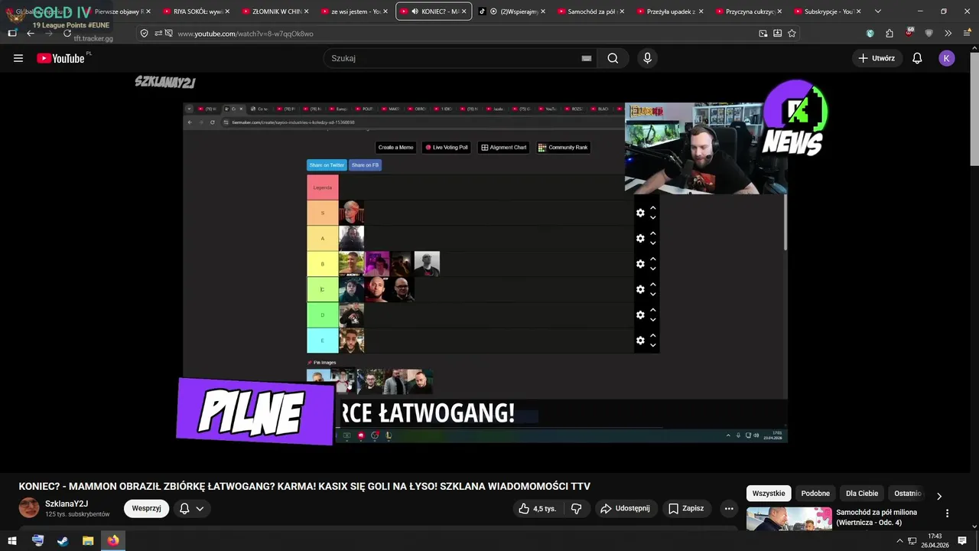
Task: Click the Wesprzyj button
Action: coord(146,508)
